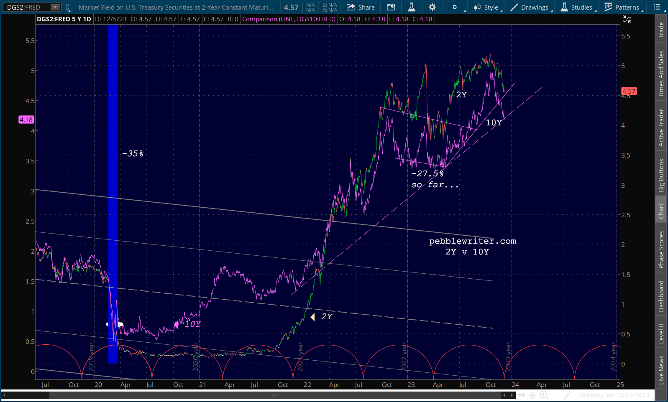
Task: Click the horizontal chart scrollbar thumb
Action: coord(274,395)
